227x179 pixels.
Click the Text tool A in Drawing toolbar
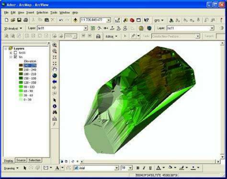(x=57, y=168)
